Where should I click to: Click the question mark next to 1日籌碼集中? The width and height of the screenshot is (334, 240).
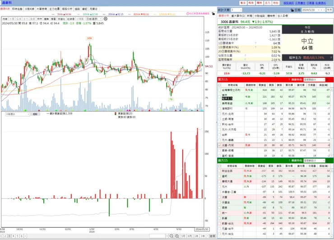pyautogui.click(x=255, y=43)
